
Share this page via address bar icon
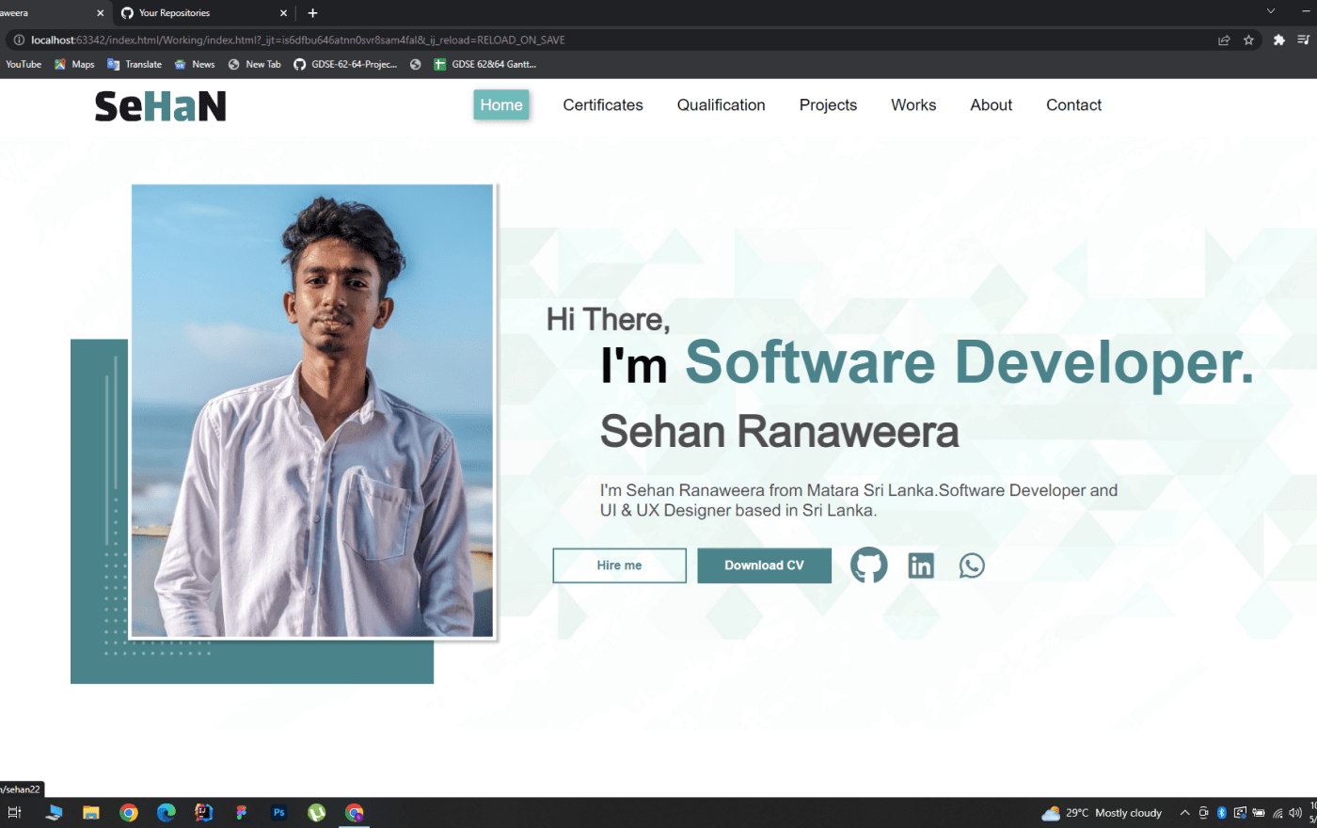pyautogui.click(x=1224, y=40)
